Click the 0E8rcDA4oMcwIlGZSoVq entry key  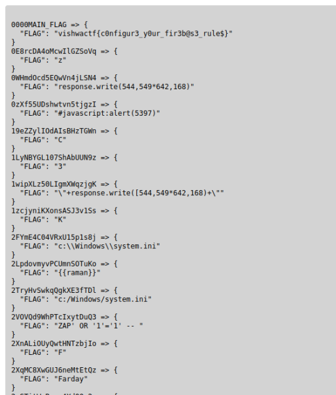click(x=54, y=51)
